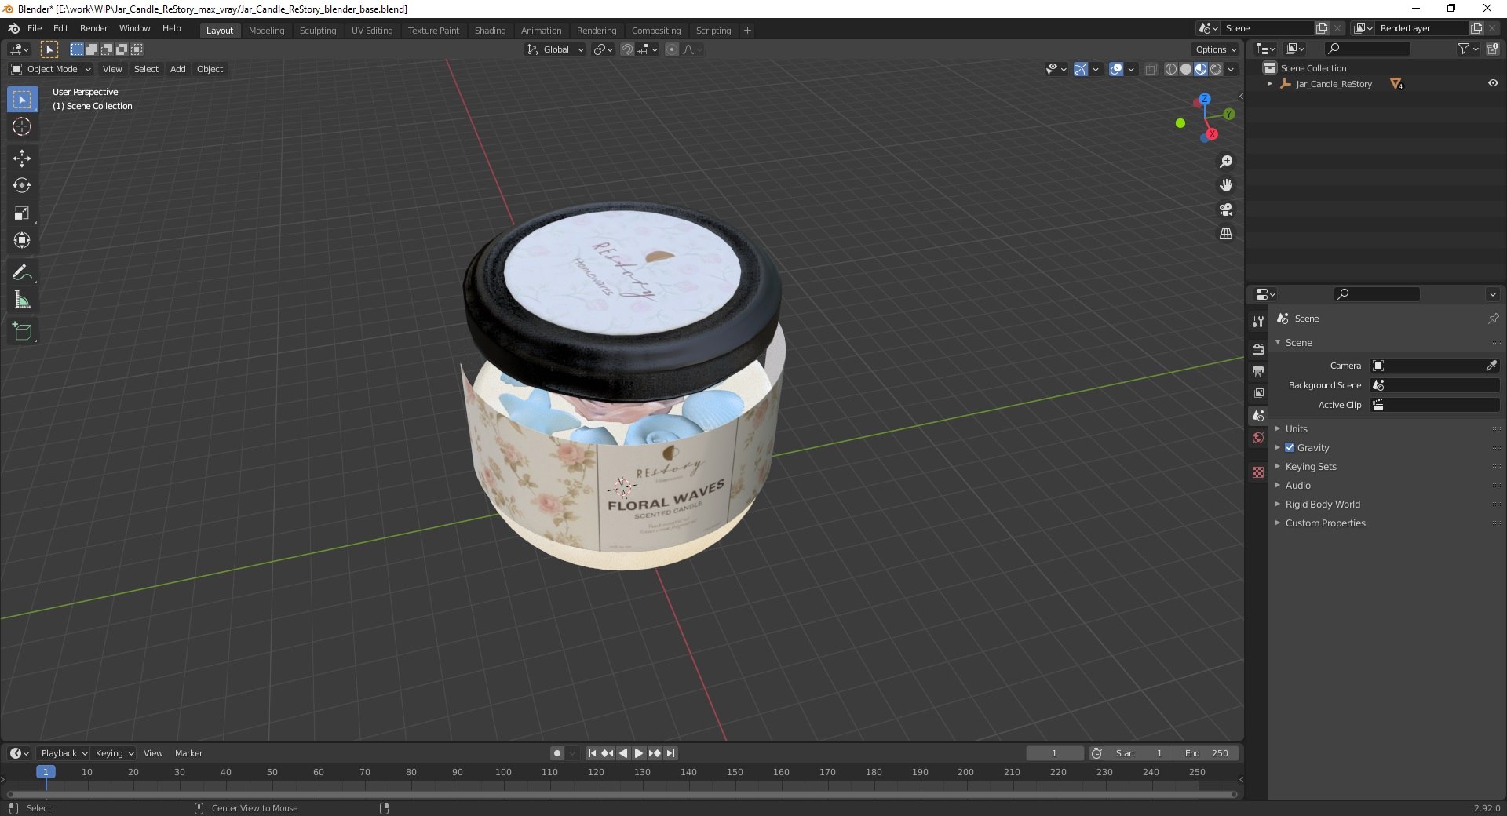Switch to the UV Editing workspace tab
Screen dimensions: 1507x816
point(372,31)
